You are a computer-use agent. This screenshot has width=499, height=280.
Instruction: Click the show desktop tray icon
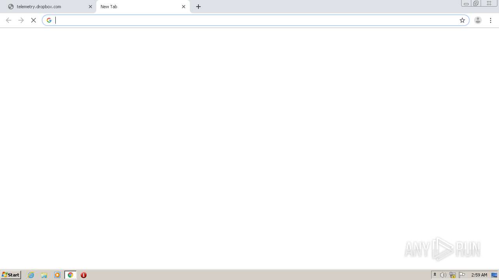(x=495, y=275)
